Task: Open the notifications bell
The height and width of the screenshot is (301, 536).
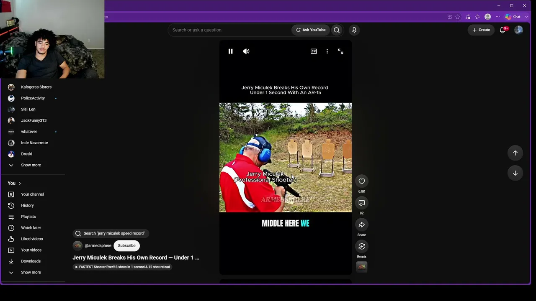Action: click(503, 30)
